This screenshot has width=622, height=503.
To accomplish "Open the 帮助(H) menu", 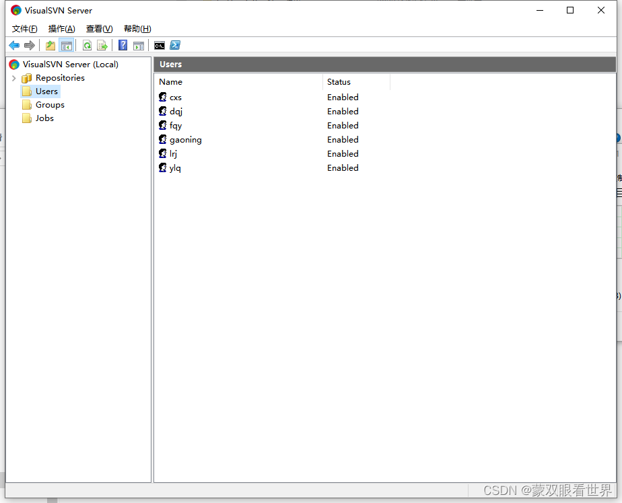I will pos(137,28).
